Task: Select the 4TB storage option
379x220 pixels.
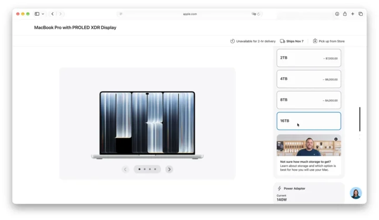Action: click(x=308, y=79)
